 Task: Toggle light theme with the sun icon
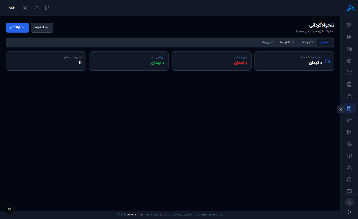click(x=25, y=8)
